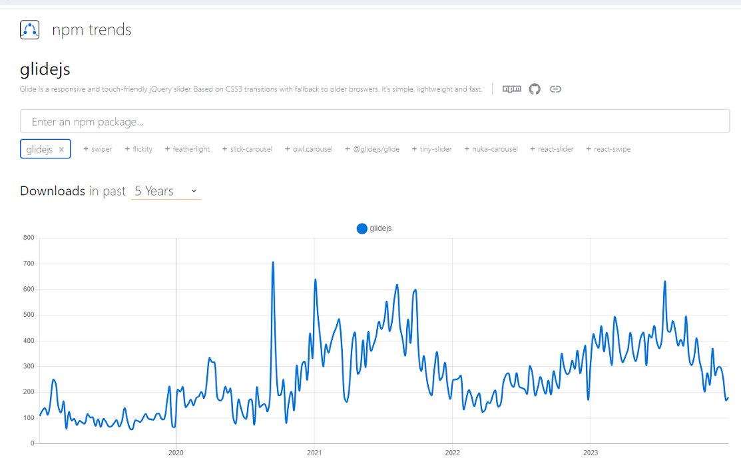Add owl.carousel suggestion

308,149
